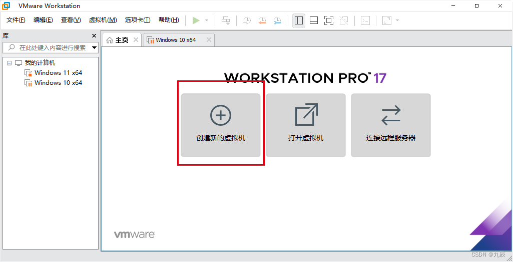Open the 帮助(H) menu

pos(169,20)
